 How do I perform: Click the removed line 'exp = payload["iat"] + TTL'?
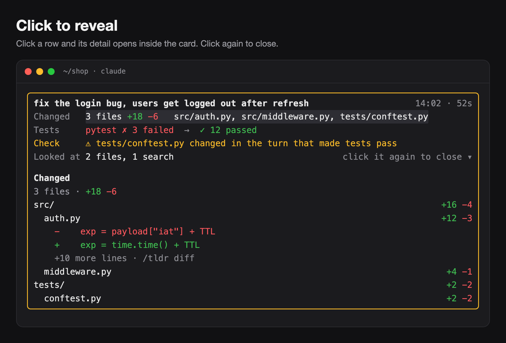tap(135, 232)
